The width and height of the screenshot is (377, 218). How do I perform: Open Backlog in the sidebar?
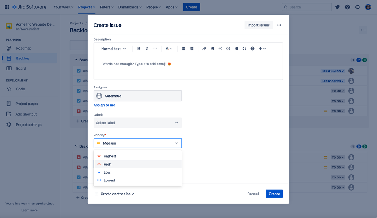point(29,58)
